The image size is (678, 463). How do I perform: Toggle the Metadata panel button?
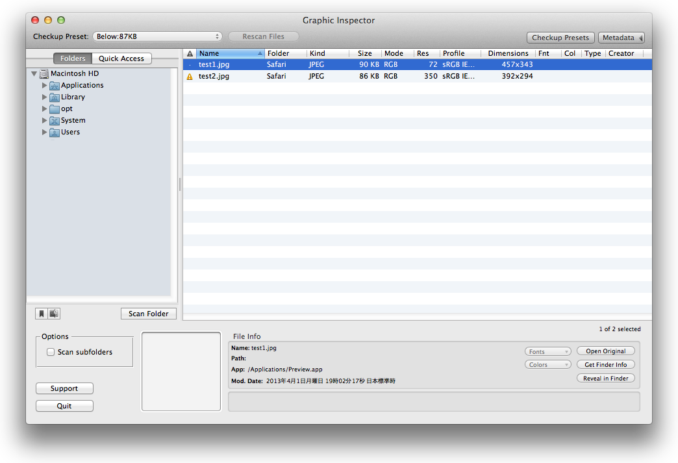pyautogui.click(x=621, y=38)
